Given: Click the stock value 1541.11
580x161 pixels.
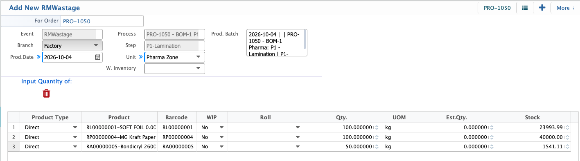Looking at the screenshot, I should coord(553,146).
